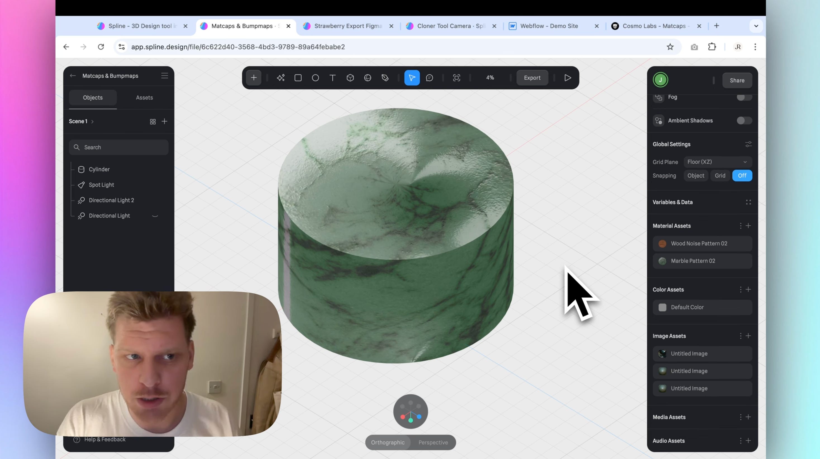Screen dimensions: 820x459
Task: Click the objects Search field
Action: click(119, 147)
